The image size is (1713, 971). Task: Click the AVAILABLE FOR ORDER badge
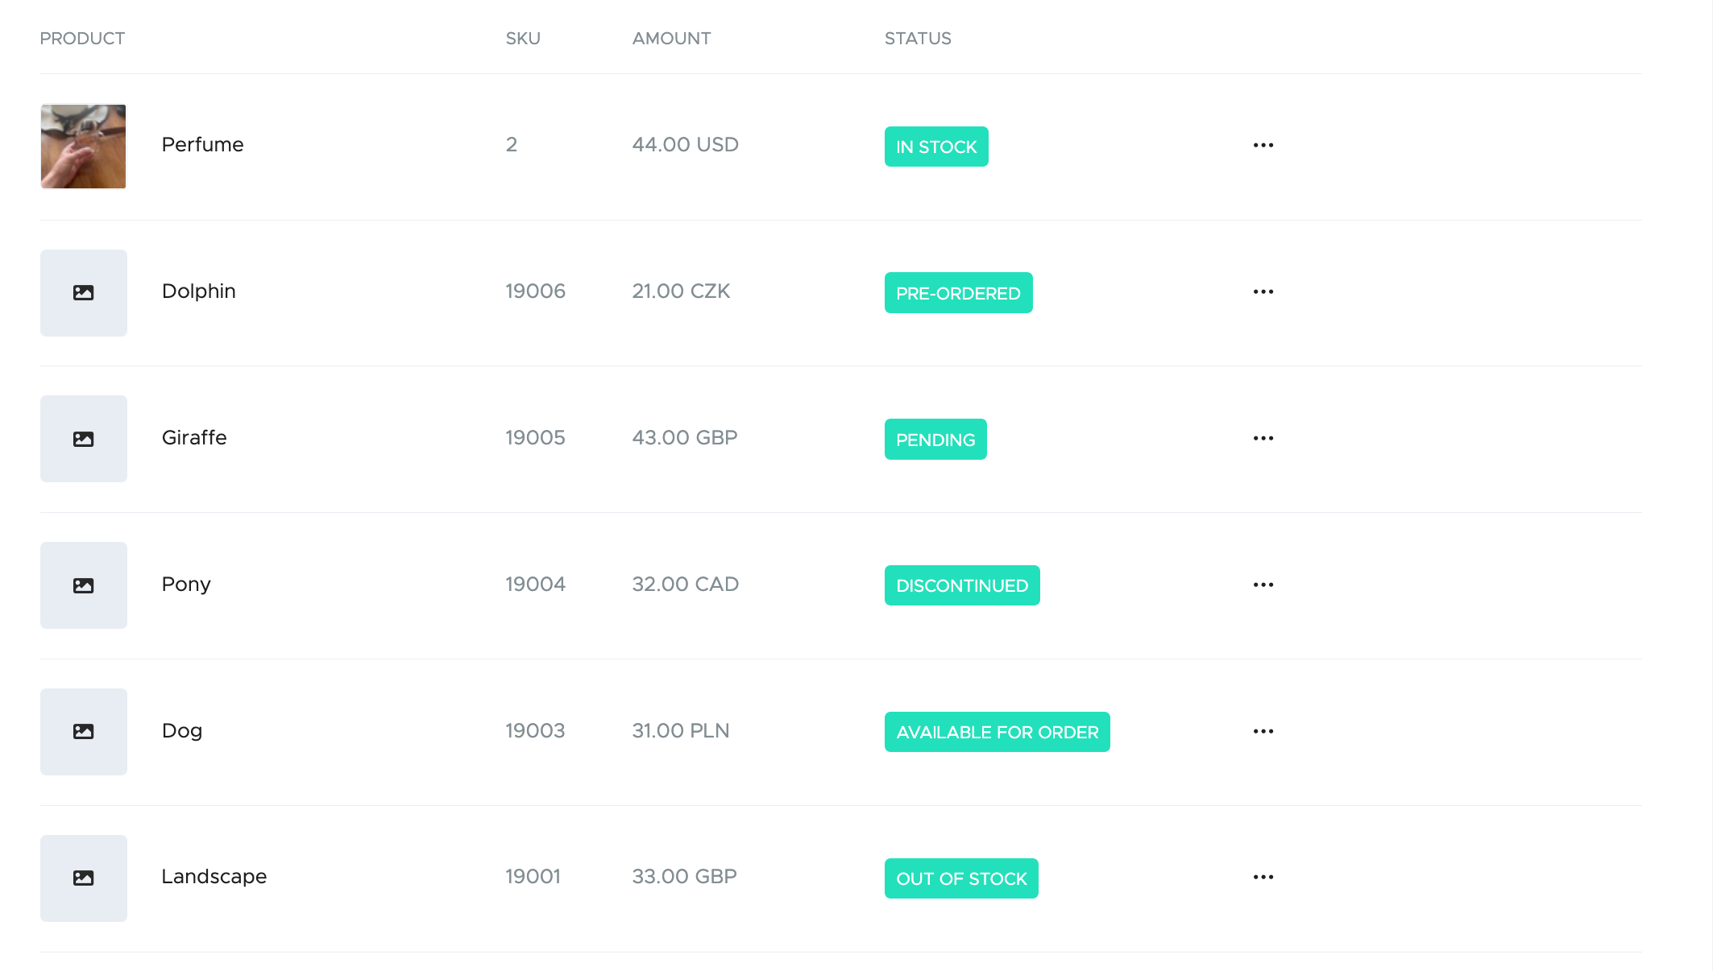[997, 732]
